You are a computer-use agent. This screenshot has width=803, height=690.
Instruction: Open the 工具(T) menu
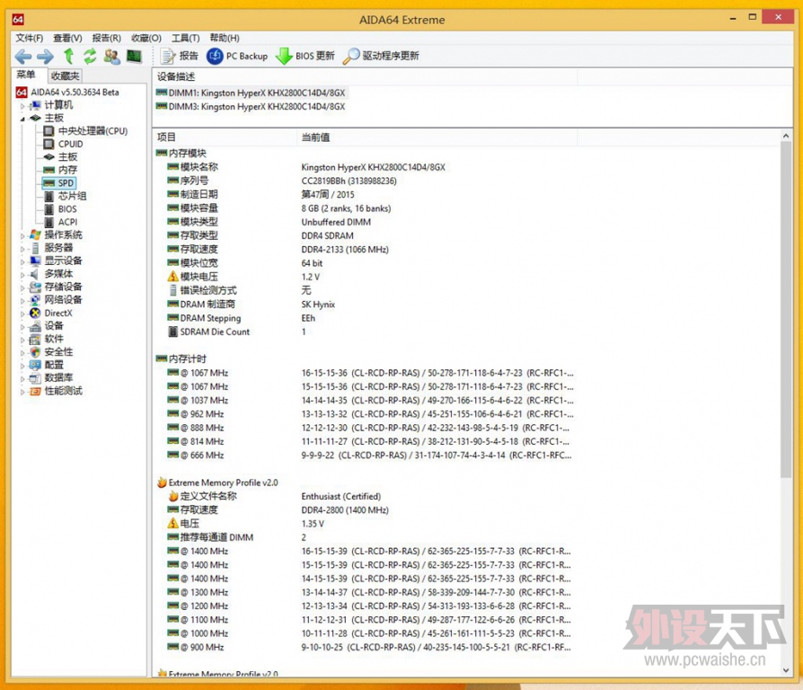click(x=185, y=38)
